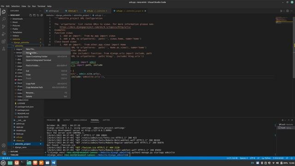295x166 pixels.
Task: Open notifications bell in status bar
Action: (x=292, y=158)
